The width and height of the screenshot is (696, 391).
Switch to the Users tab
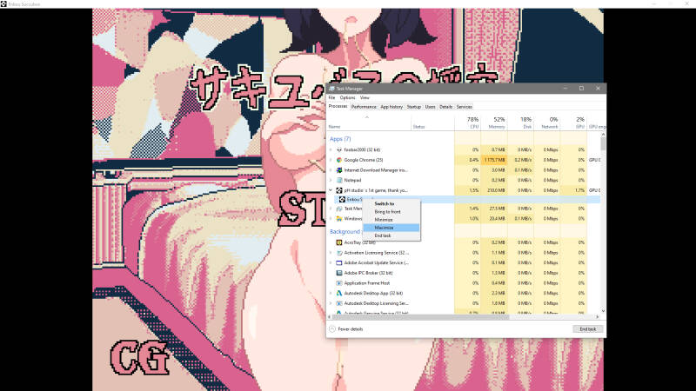click(430, 107)
